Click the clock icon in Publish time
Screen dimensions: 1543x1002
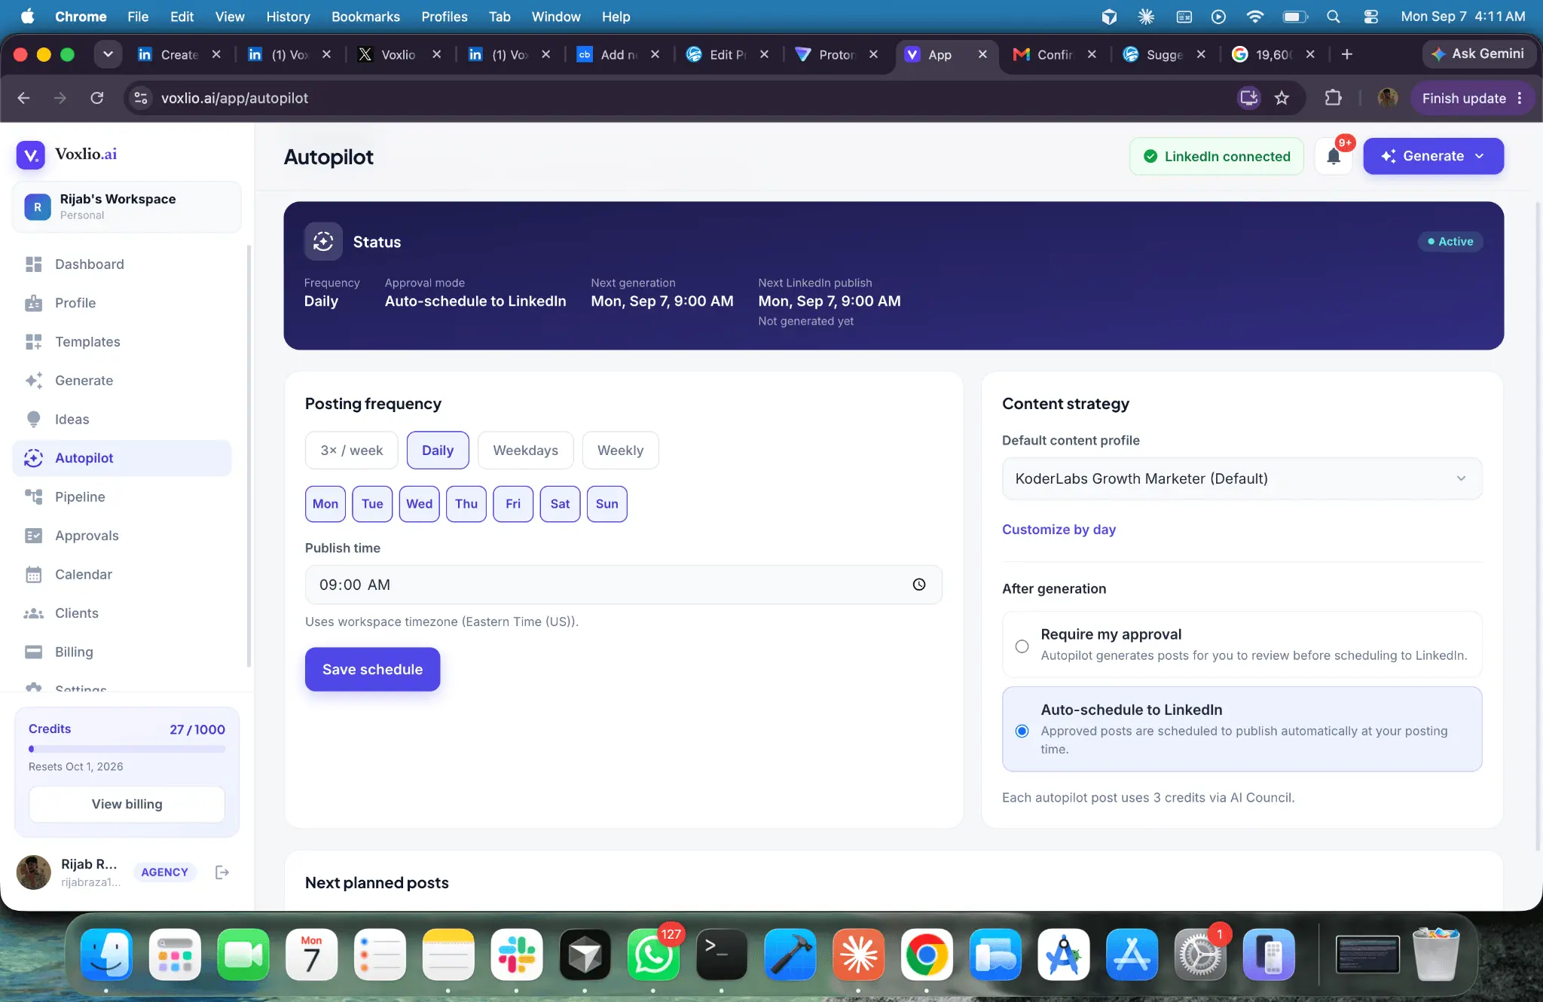pyautogui.click(x=919, y=585)
